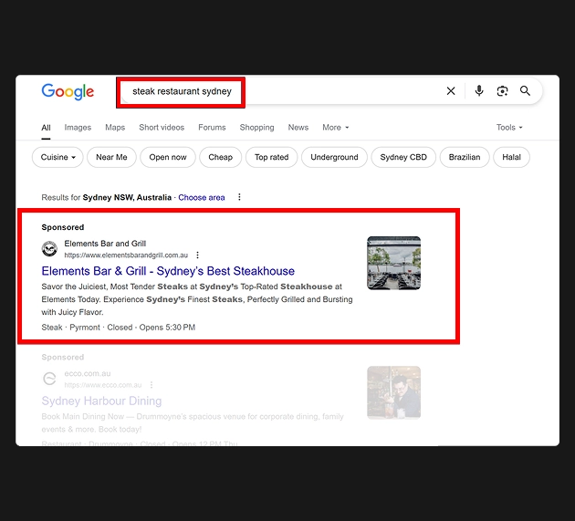
Task: Click the Google logo
Action: point(68,91)
